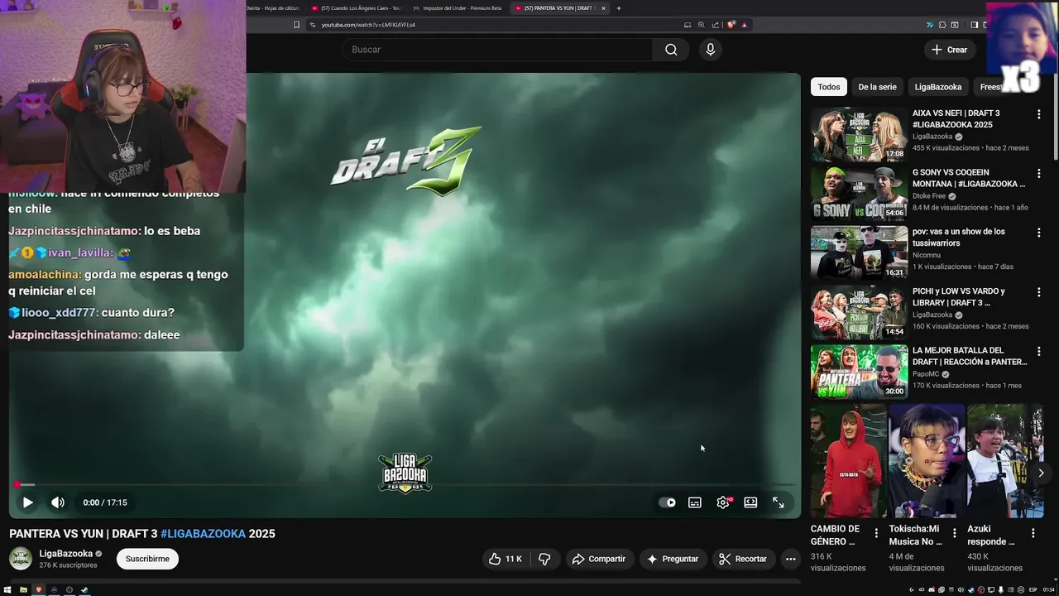Toggle the video autoplay switch
The width and height of the screenshot is (1059, 596).
667,502
